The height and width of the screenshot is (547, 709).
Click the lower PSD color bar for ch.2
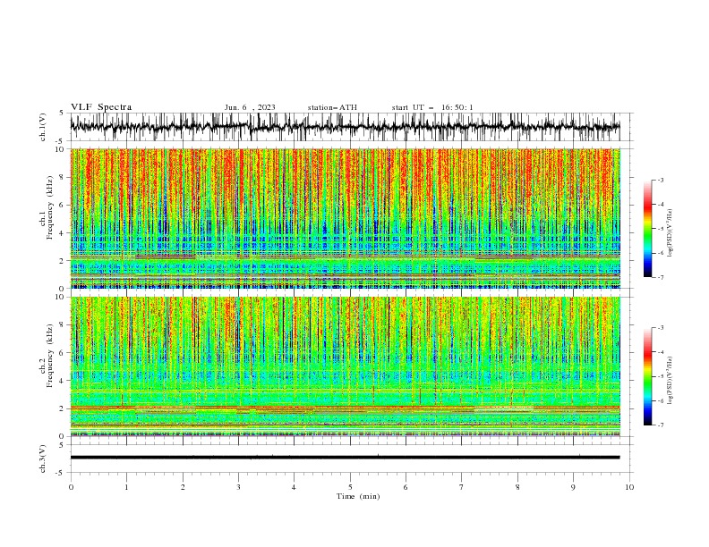click(x=647, y=376)
